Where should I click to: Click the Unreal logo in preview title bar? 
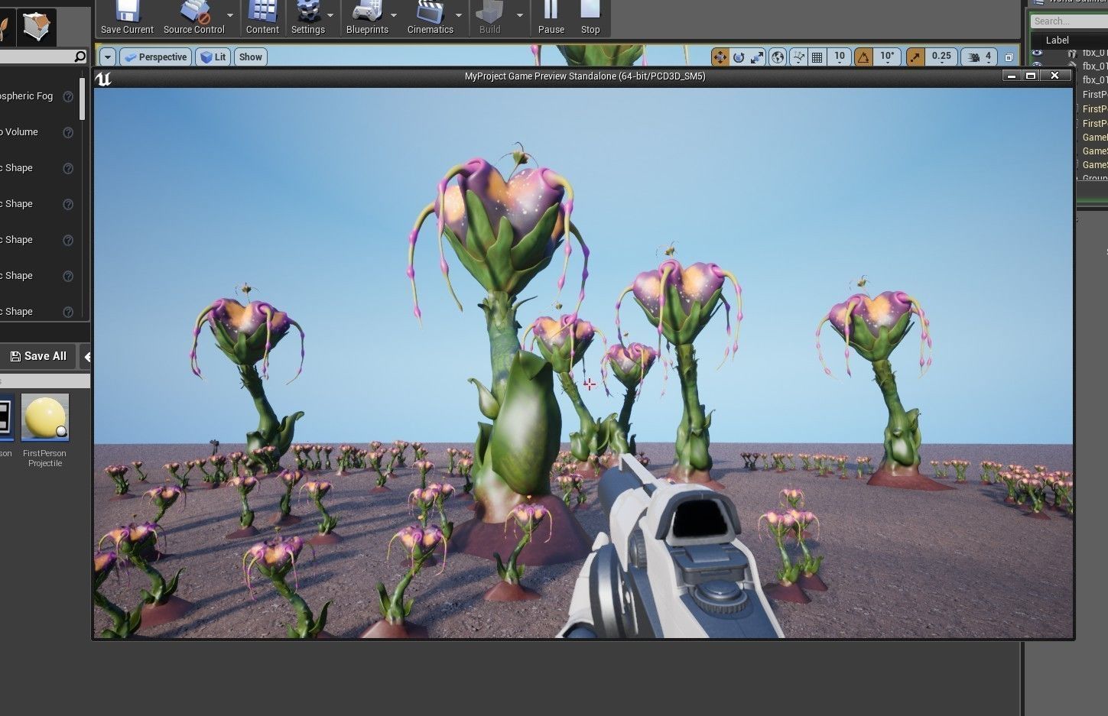[104, 77]
